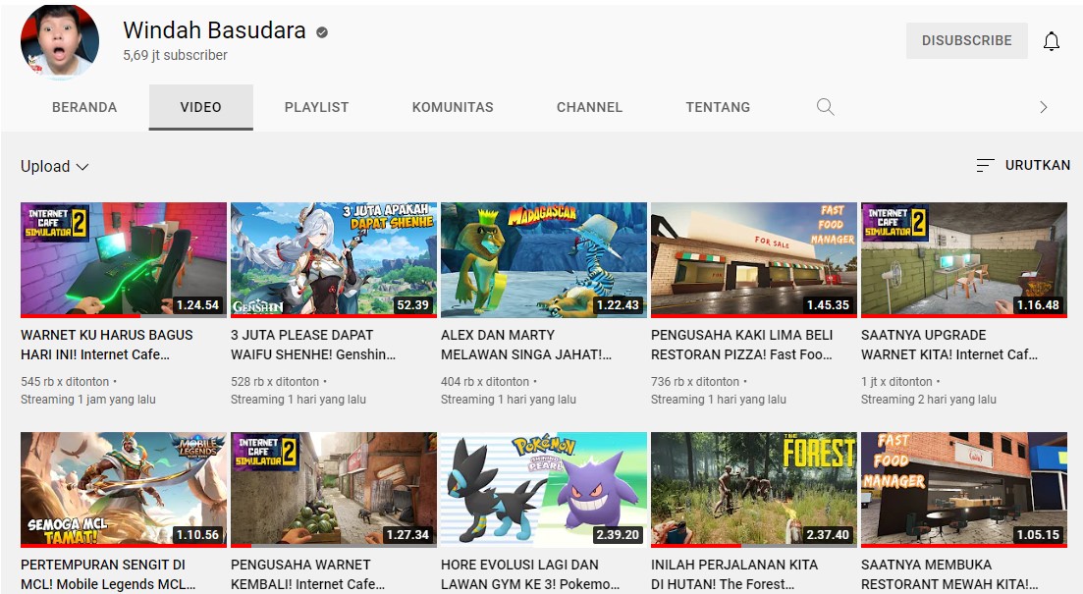Click the 52.39 duration badge

[413, 304]
